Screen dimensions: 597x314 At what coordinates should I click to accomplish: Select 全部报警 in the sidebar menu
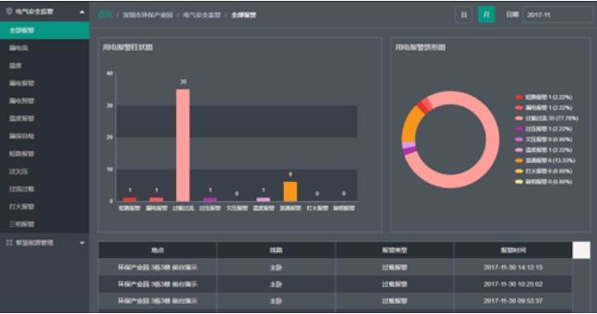tap(45, 30)
